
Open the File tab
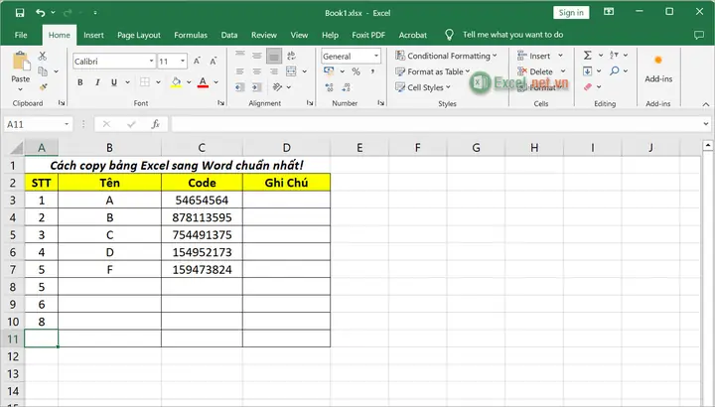pyautogui.click(x=21, y=35)
